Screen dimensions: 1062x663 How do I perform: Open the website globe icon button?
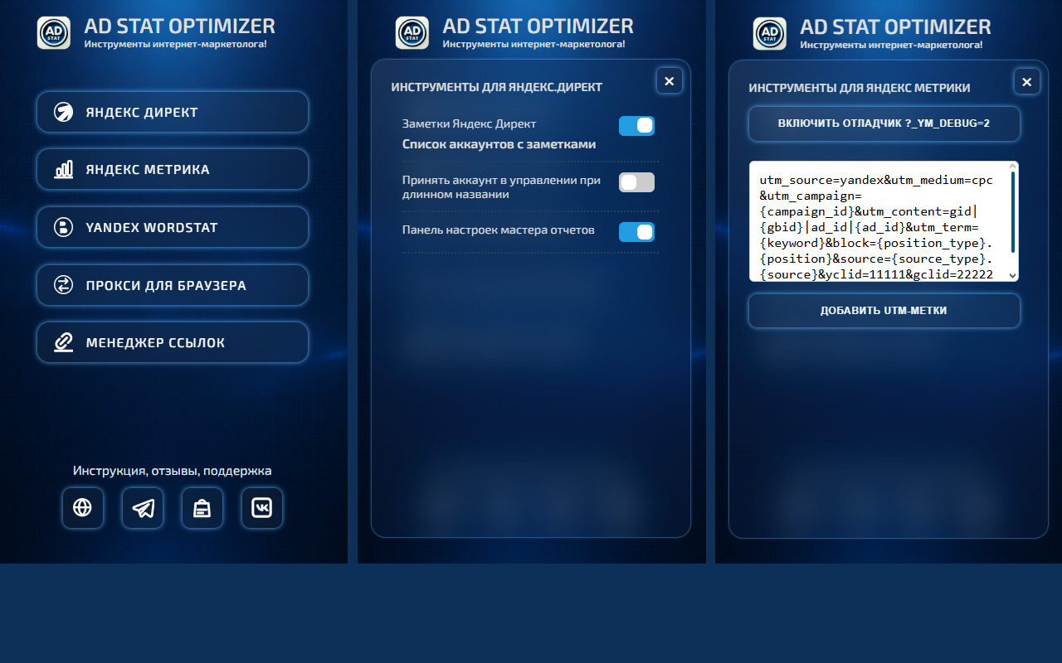click(x=83, y=508)
